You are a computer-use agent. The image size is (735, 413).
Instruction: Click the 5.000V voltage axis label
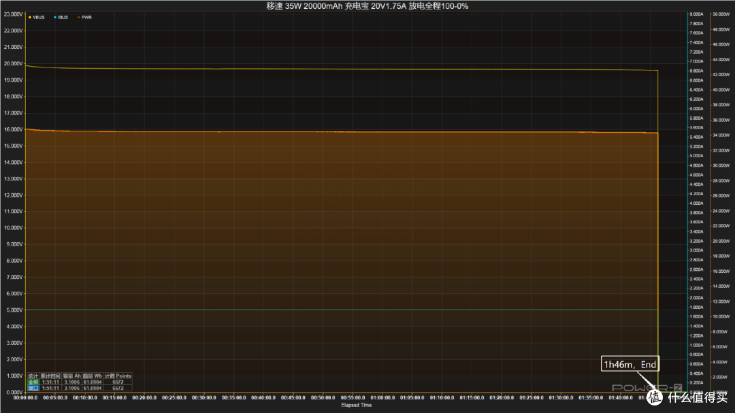pyautogui.click(x=13, y=310)
